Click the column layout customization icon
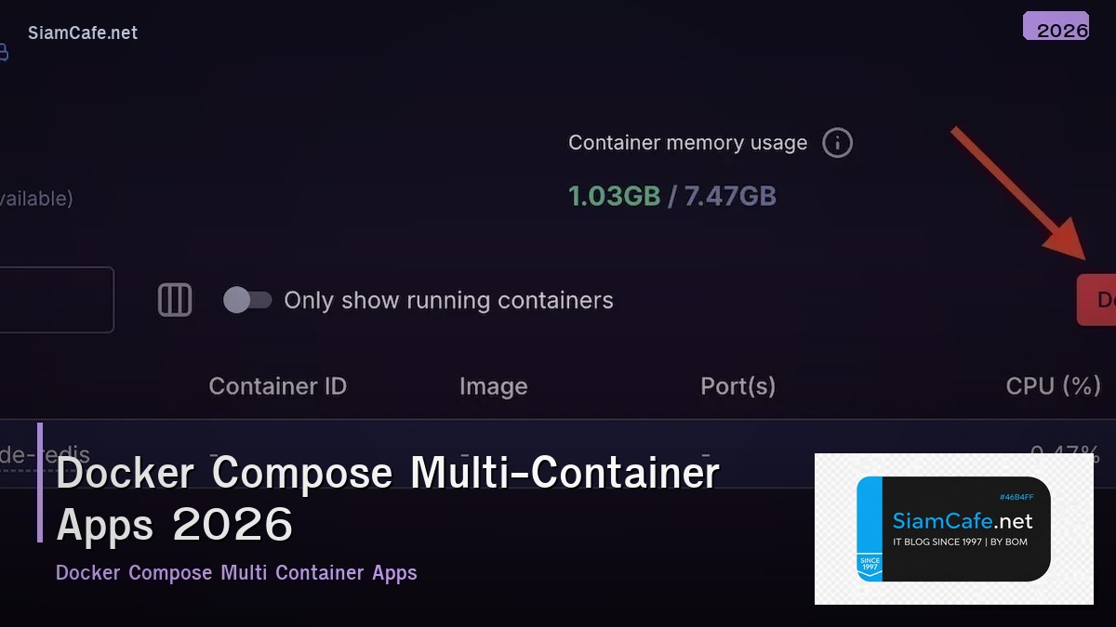This screenshot has width=1116, height=627. click(x=174, y=299)
